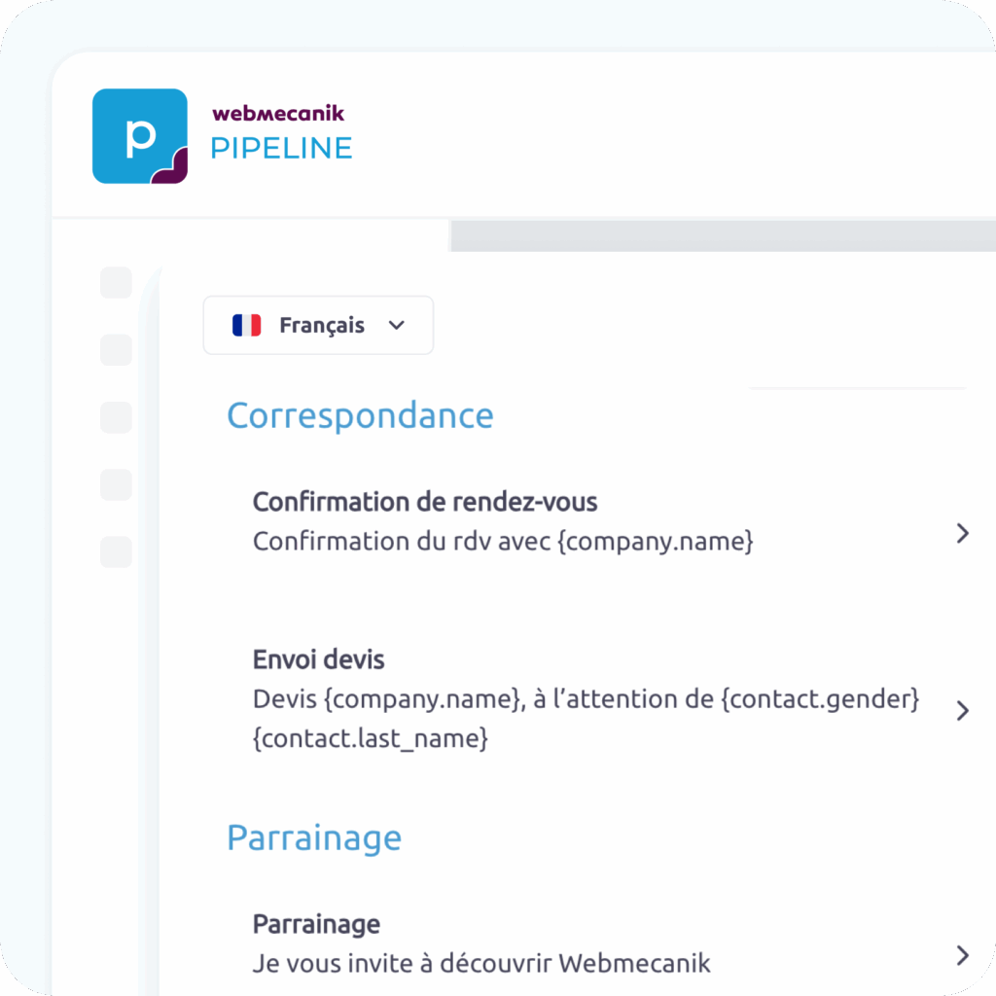Image resolution: width=996 pixels, height=996 pixels.
Task: Click the dropdown chevron beside Français
Action: (x=396, y=325)
